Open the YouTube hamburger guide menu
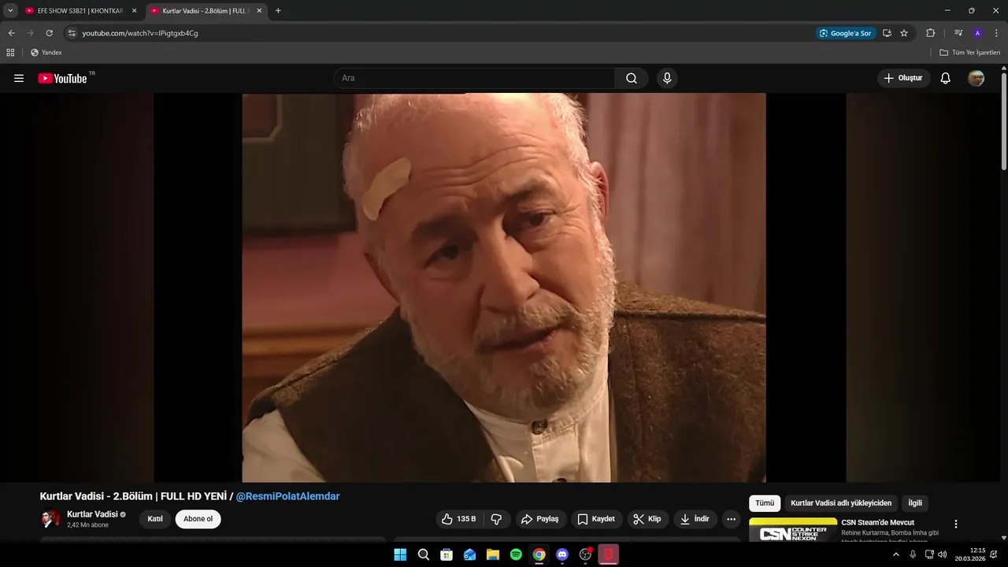This screenshot has height=567, width=1008. coord(19,78)
